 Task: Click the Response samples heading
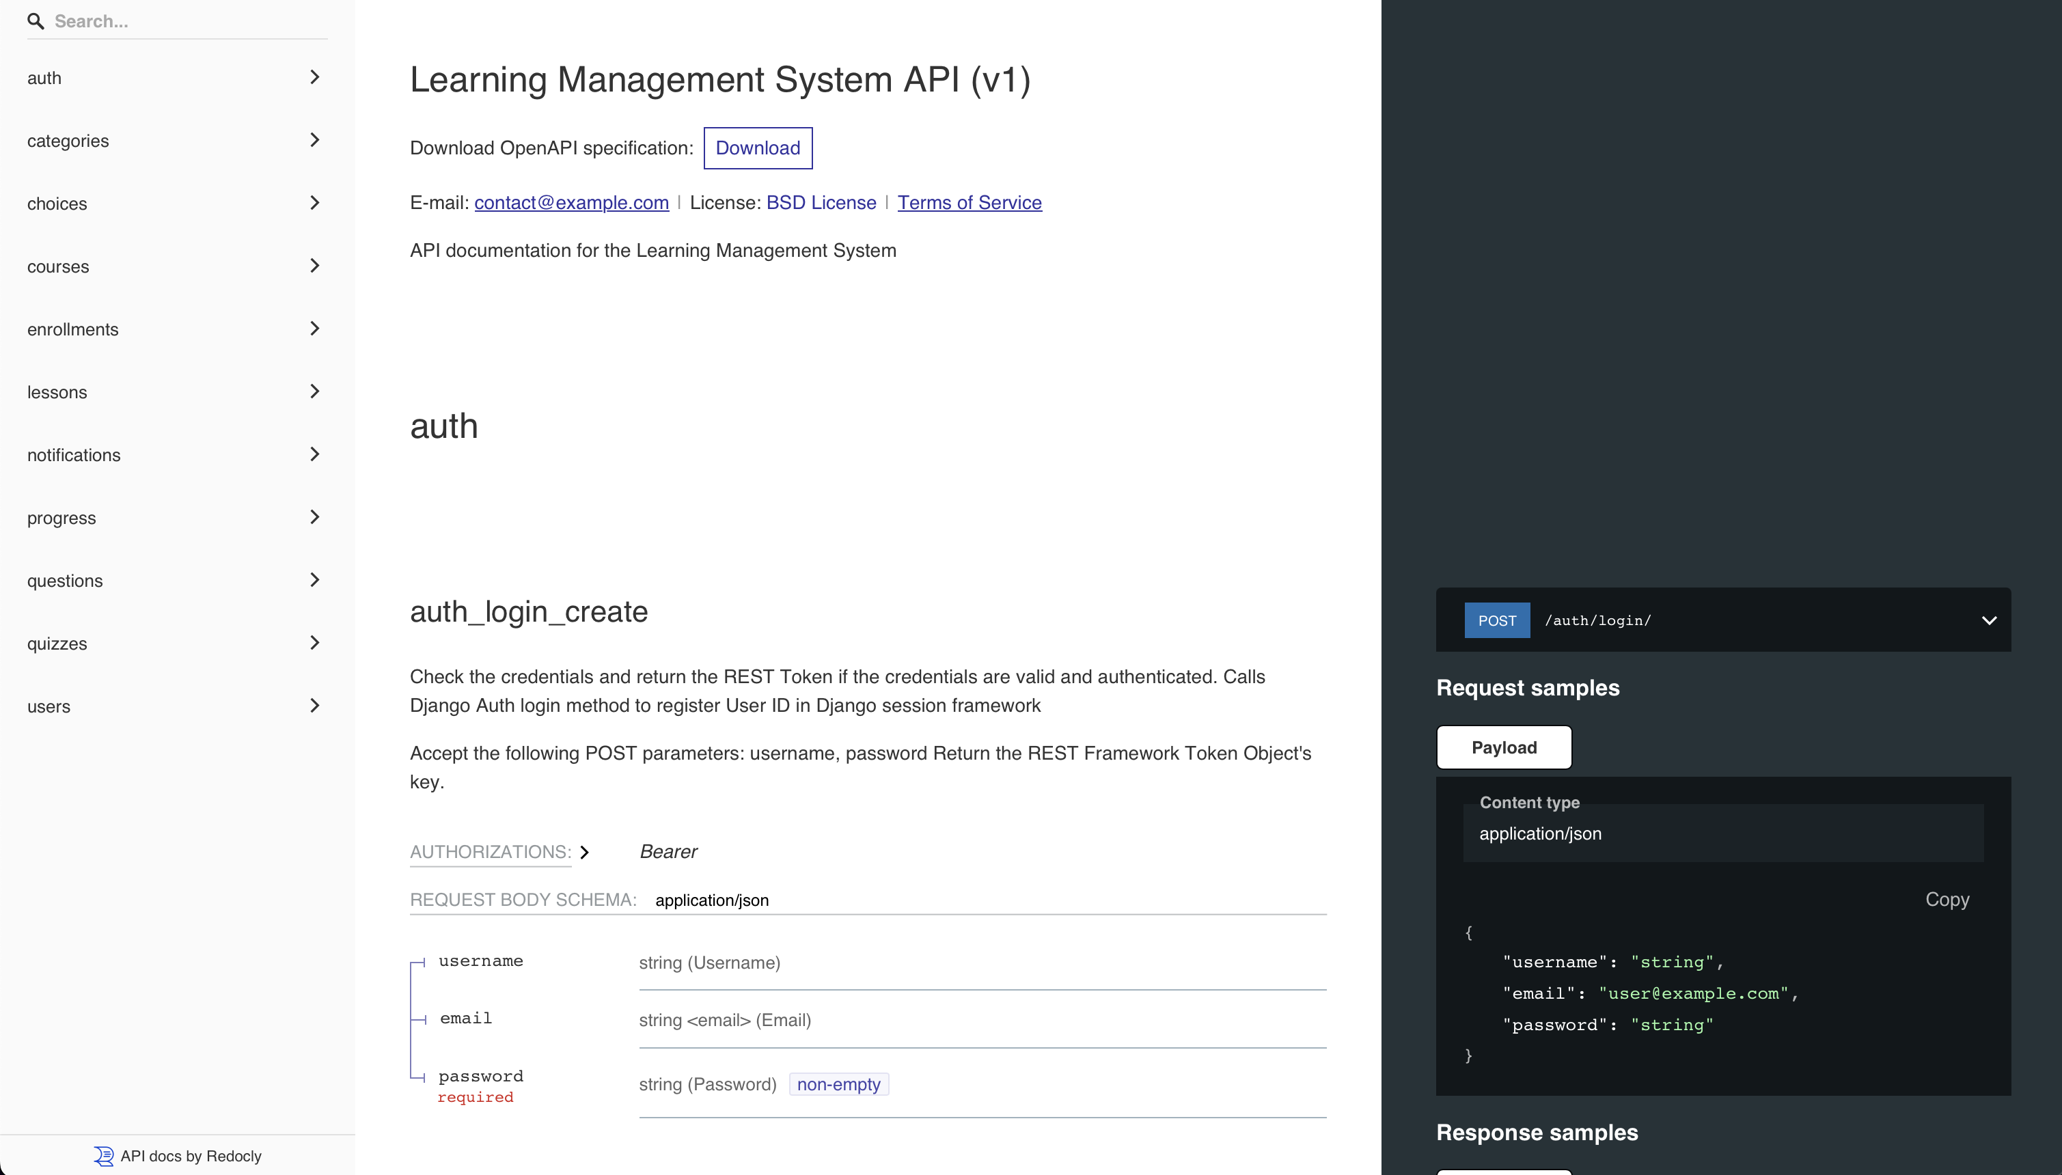[x=1537, y=1132]
